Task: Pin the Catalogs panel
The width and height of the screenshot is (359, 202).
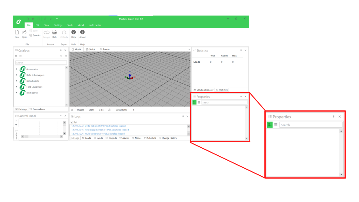Action: point(61,50)
